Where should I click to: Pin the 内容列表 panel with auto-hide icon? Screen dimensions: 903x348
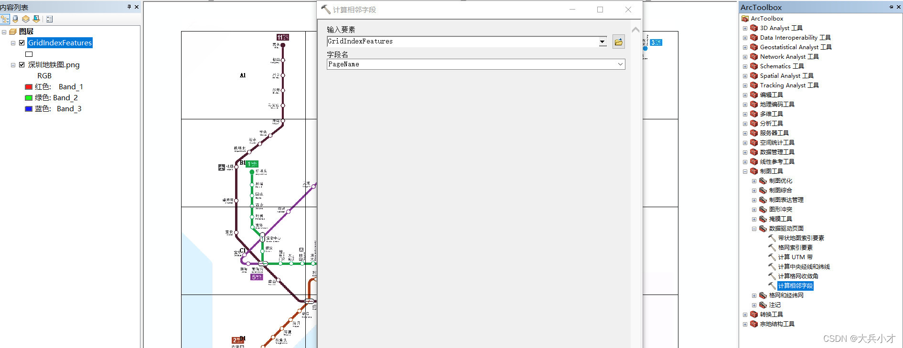pos(129,7)
